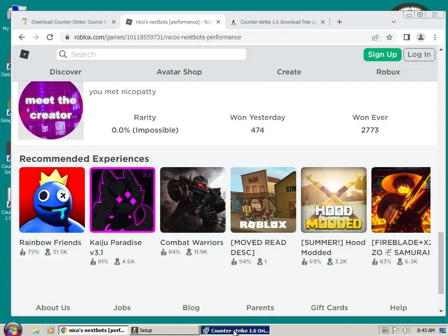Screen dimensions: 448x336
Task: Switch to Counter-strike 1.6 taskbar window
Action: pyautogui.click(x=235, y=331)
